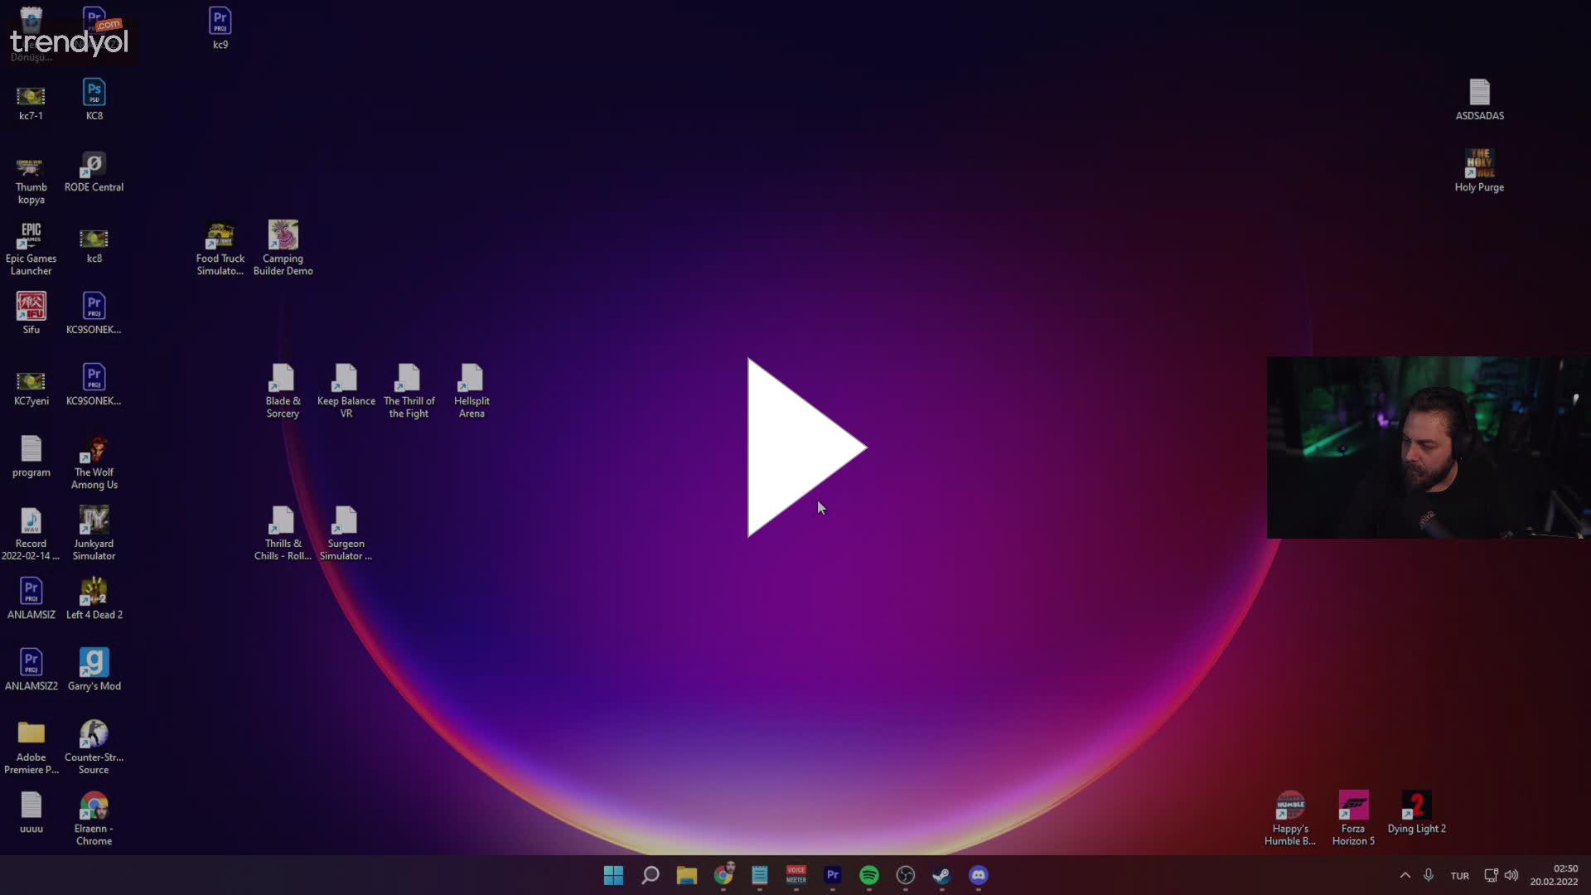
Task: Open Discord from the taskbar
Action: point(979,876)
